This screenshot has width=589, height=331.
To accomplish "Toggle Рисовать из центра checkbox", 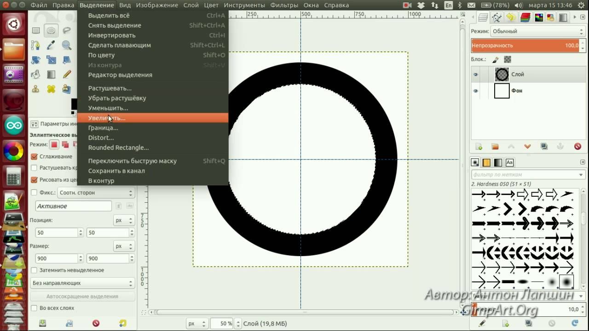I will (x=34, y=180).
